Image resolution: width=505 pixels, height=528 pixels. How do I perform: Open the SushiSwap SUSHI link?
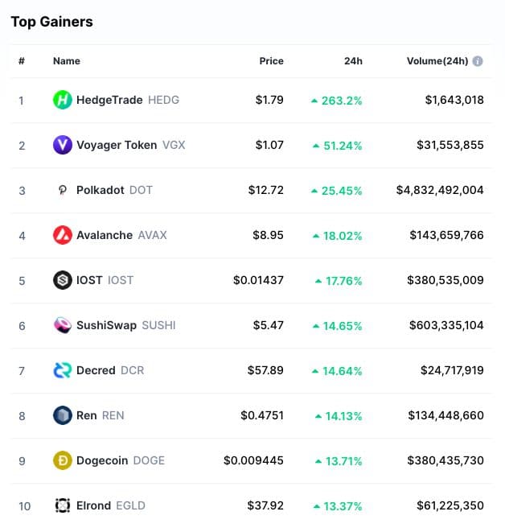click(125, 326)
